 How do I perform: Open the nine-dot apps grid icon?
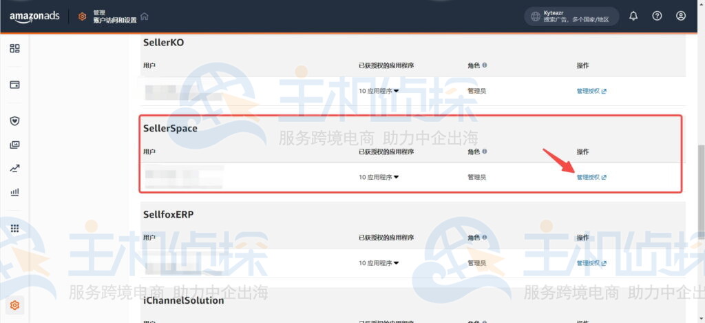pyautogui.click(x=14, y=229)
